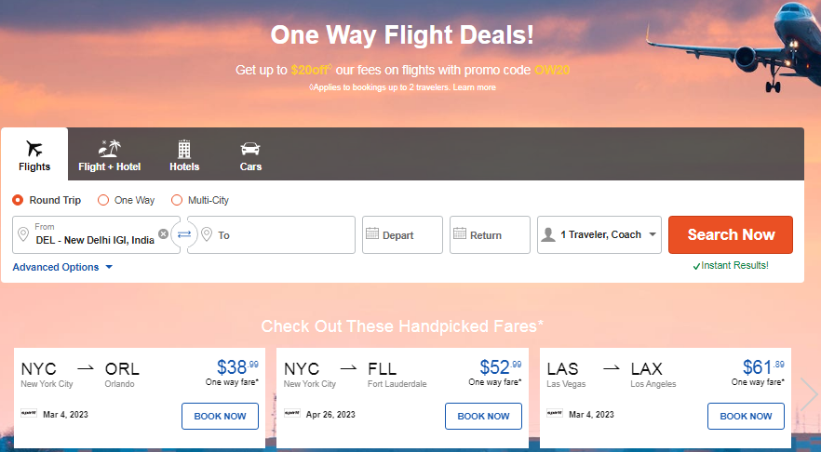Viewport: 821px width, 452px height.
Task: Clear the From airport field
Action: click(x=164, y=234)
